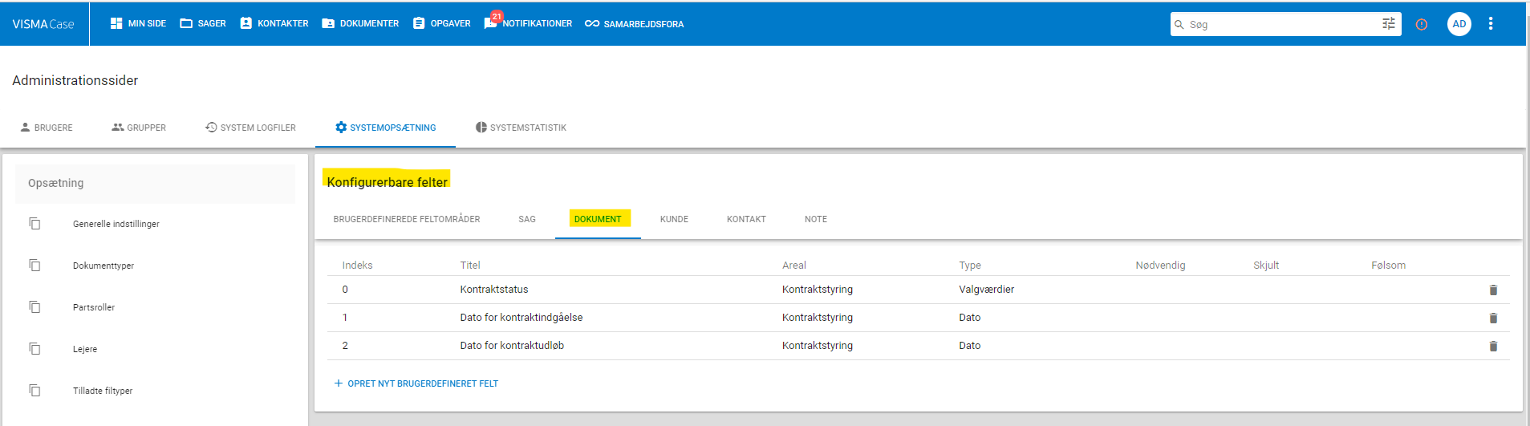Click Konfigurerbare felter heading
This screenshot has width=1530, height=426.
387,182
